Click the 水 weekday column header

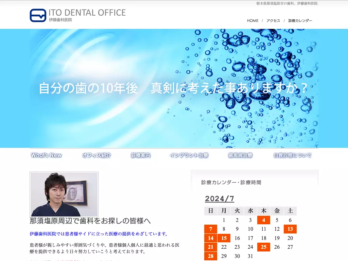[x=250, y=211]
